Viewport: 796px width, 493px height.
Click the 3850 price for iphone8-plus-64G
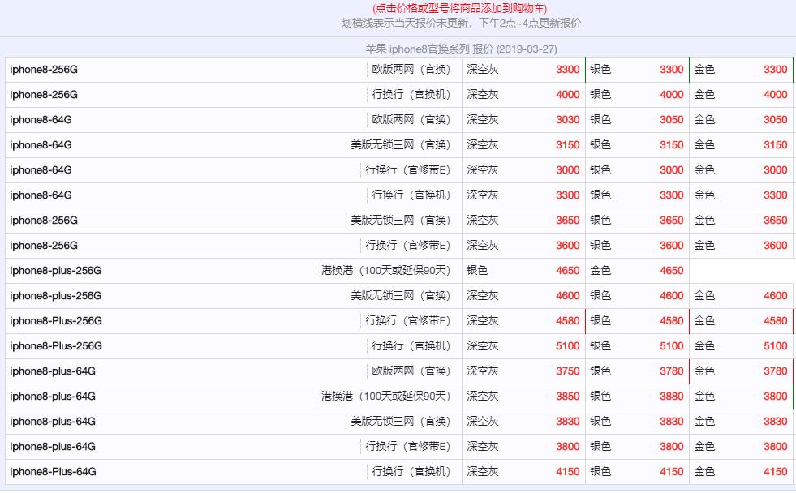[x=567, y=397]
